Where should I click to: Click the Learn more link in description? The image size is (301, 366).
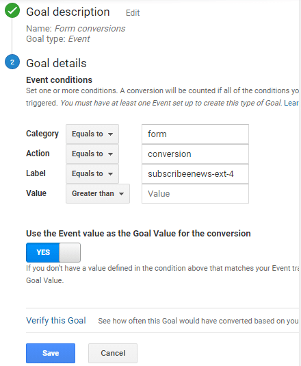point(291,103)
